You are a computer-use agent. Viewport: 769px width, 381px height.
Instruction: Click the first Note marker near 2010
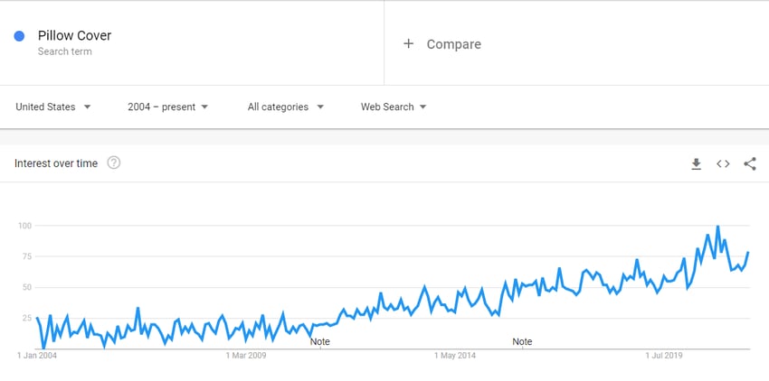319,341
